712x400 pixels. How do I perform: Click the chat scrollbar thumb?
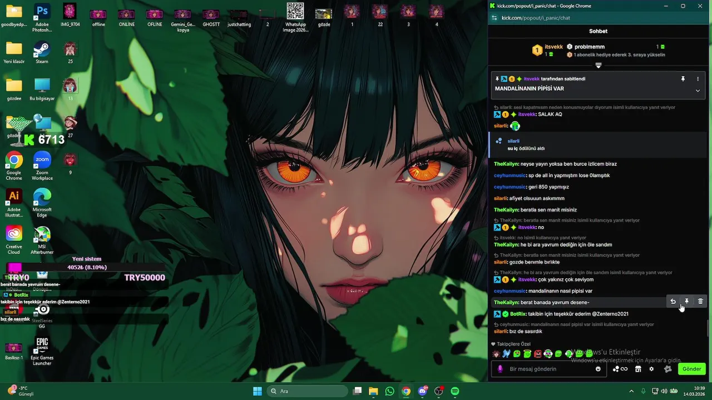click(x=708, y=328)
